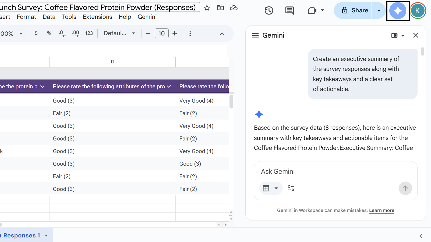Click Gemini panel layout icon

394,35
